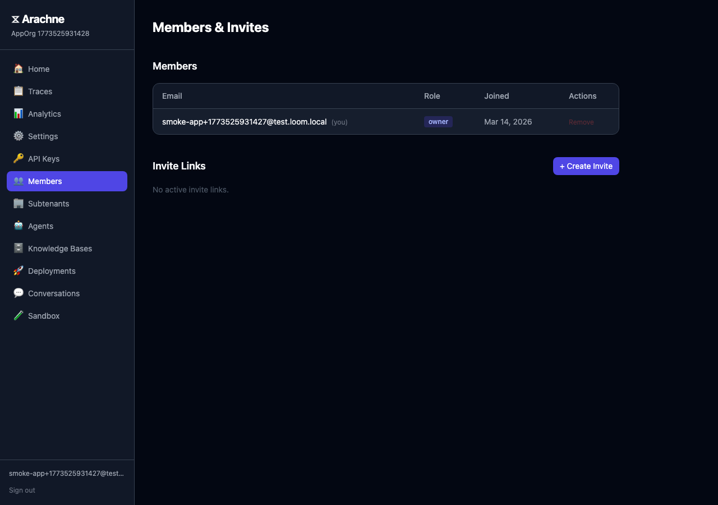This screenshot has width=718, height=505.
Task: Click the building icon beside Subtenants
Action: [19, 204]
